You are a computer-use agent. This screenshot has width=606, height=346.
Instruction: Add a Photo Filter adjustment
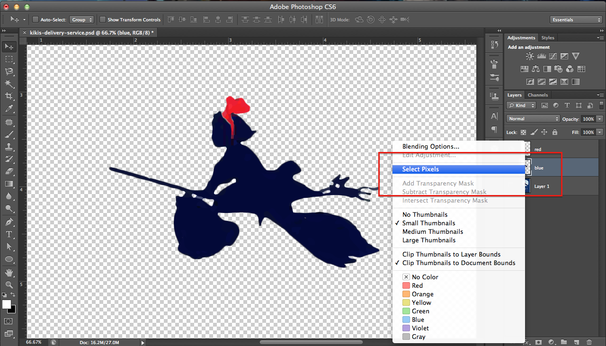(558, 69)
